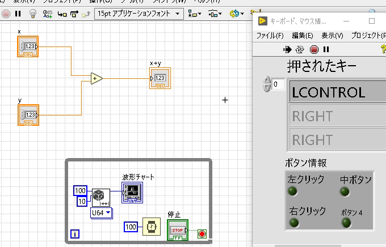Toggle the 右クリック LED indicator

pos(294,223)
